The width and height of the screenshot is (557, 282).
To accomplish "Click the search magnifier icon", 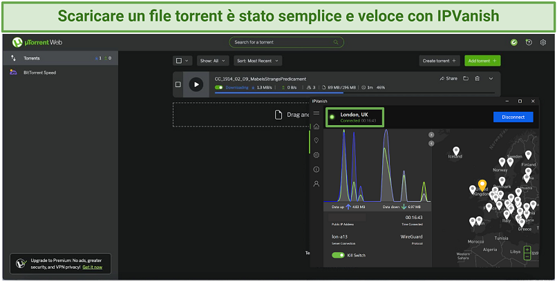I will click(x=336, y=42).
